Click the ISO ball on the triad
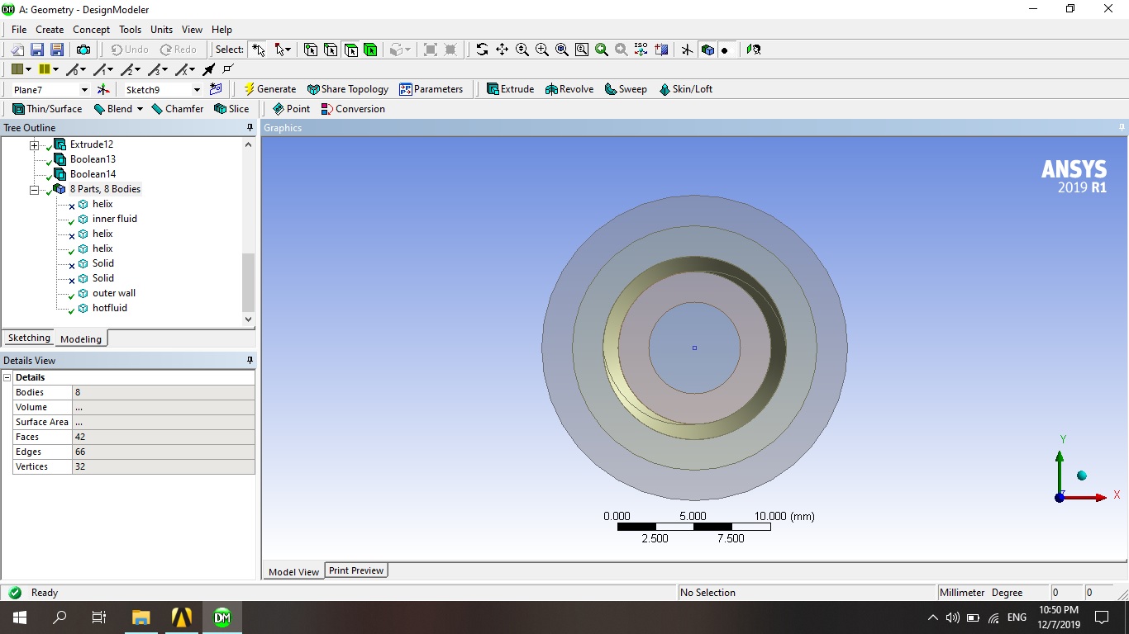This screenshot has height=634, width=1129. click(x=1081, y=475)
